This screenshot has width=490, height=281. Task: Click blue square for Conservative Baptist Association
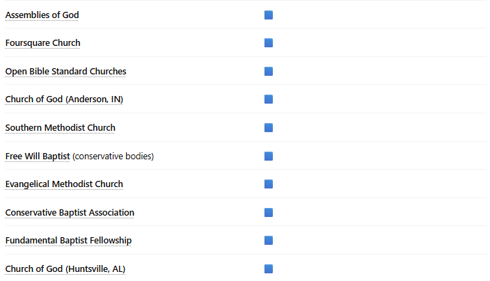pos(269,212)
